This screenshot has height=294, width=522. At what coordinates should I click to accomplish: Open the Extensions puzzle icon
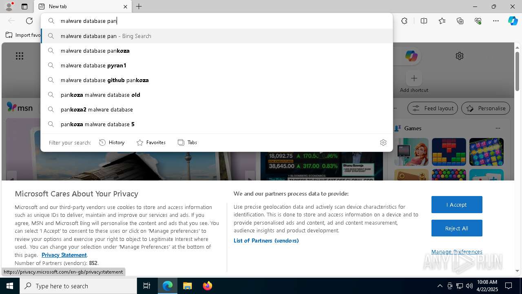(x=404, y=21)
